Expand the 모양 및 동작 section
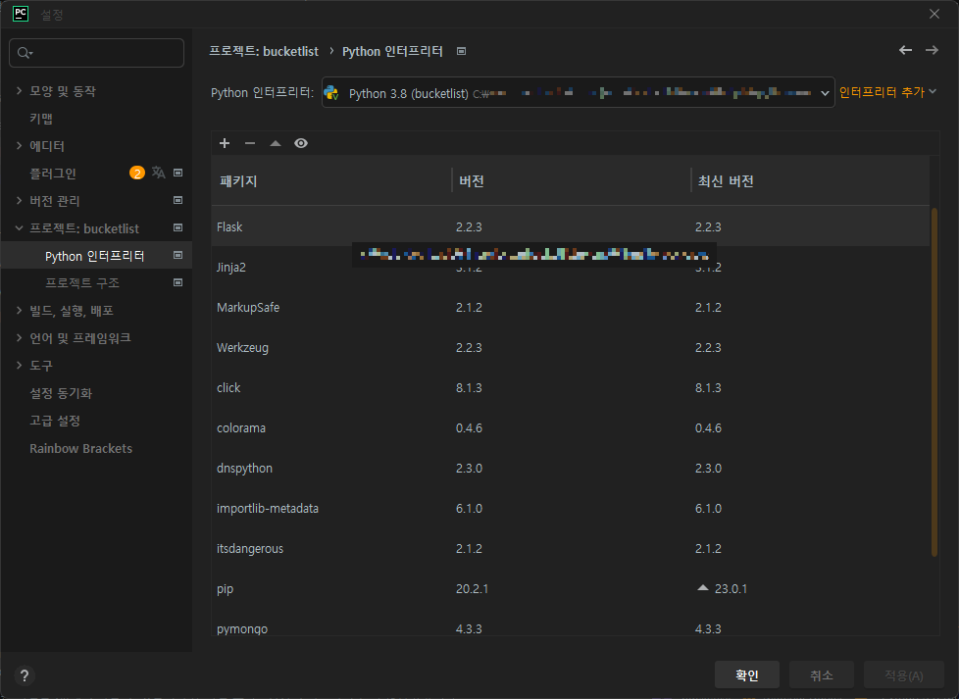Screen dimensions: 959x699 (19, 90)
